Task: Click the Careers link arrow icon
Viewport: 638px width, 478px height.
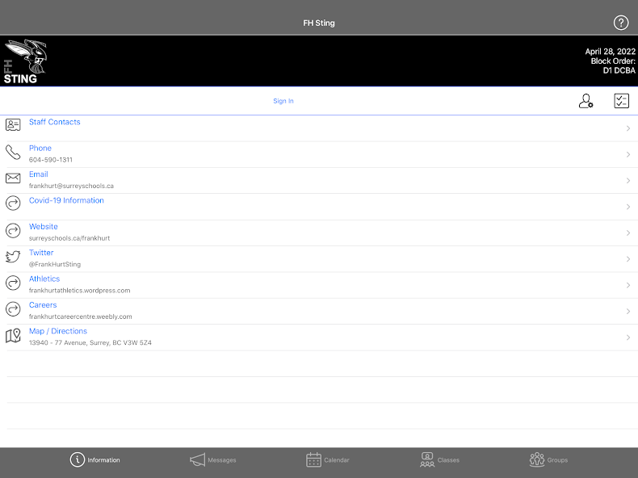Action: tap(13, 309)
